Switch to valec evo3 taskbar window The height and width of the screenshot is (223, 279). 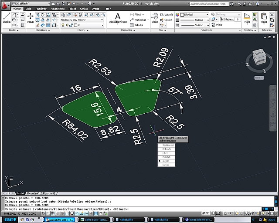(94, 220)
